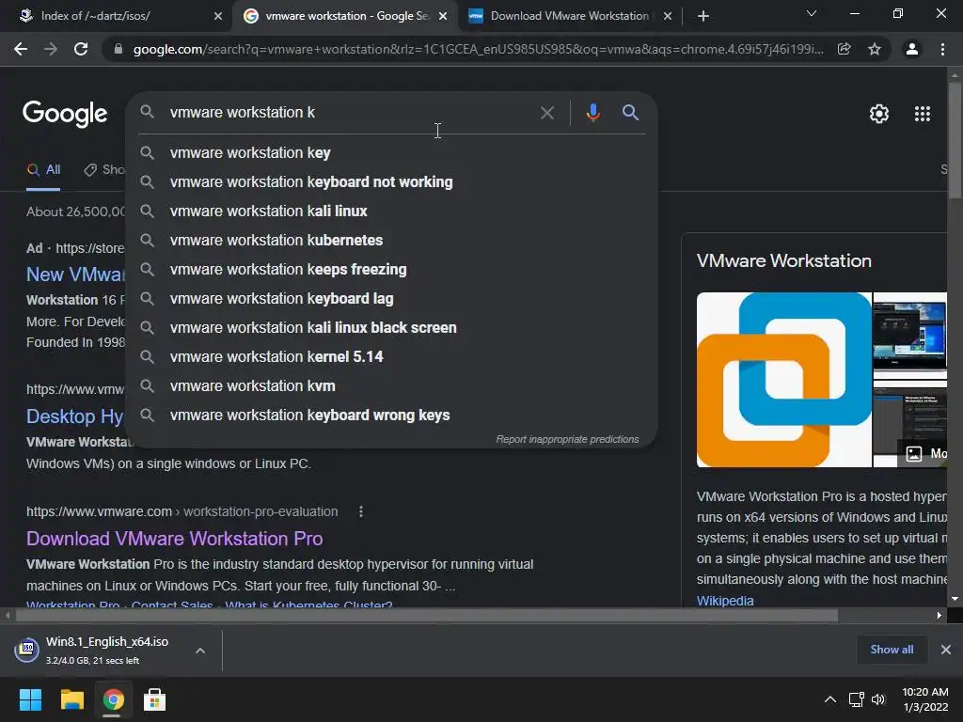Click in the Google search input field
This screenshot has width=963, height=722.
coord(350,113)
